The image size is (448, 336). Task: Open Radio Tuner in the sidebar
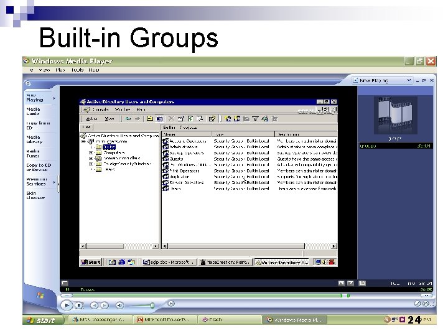[x=33, y=154]
